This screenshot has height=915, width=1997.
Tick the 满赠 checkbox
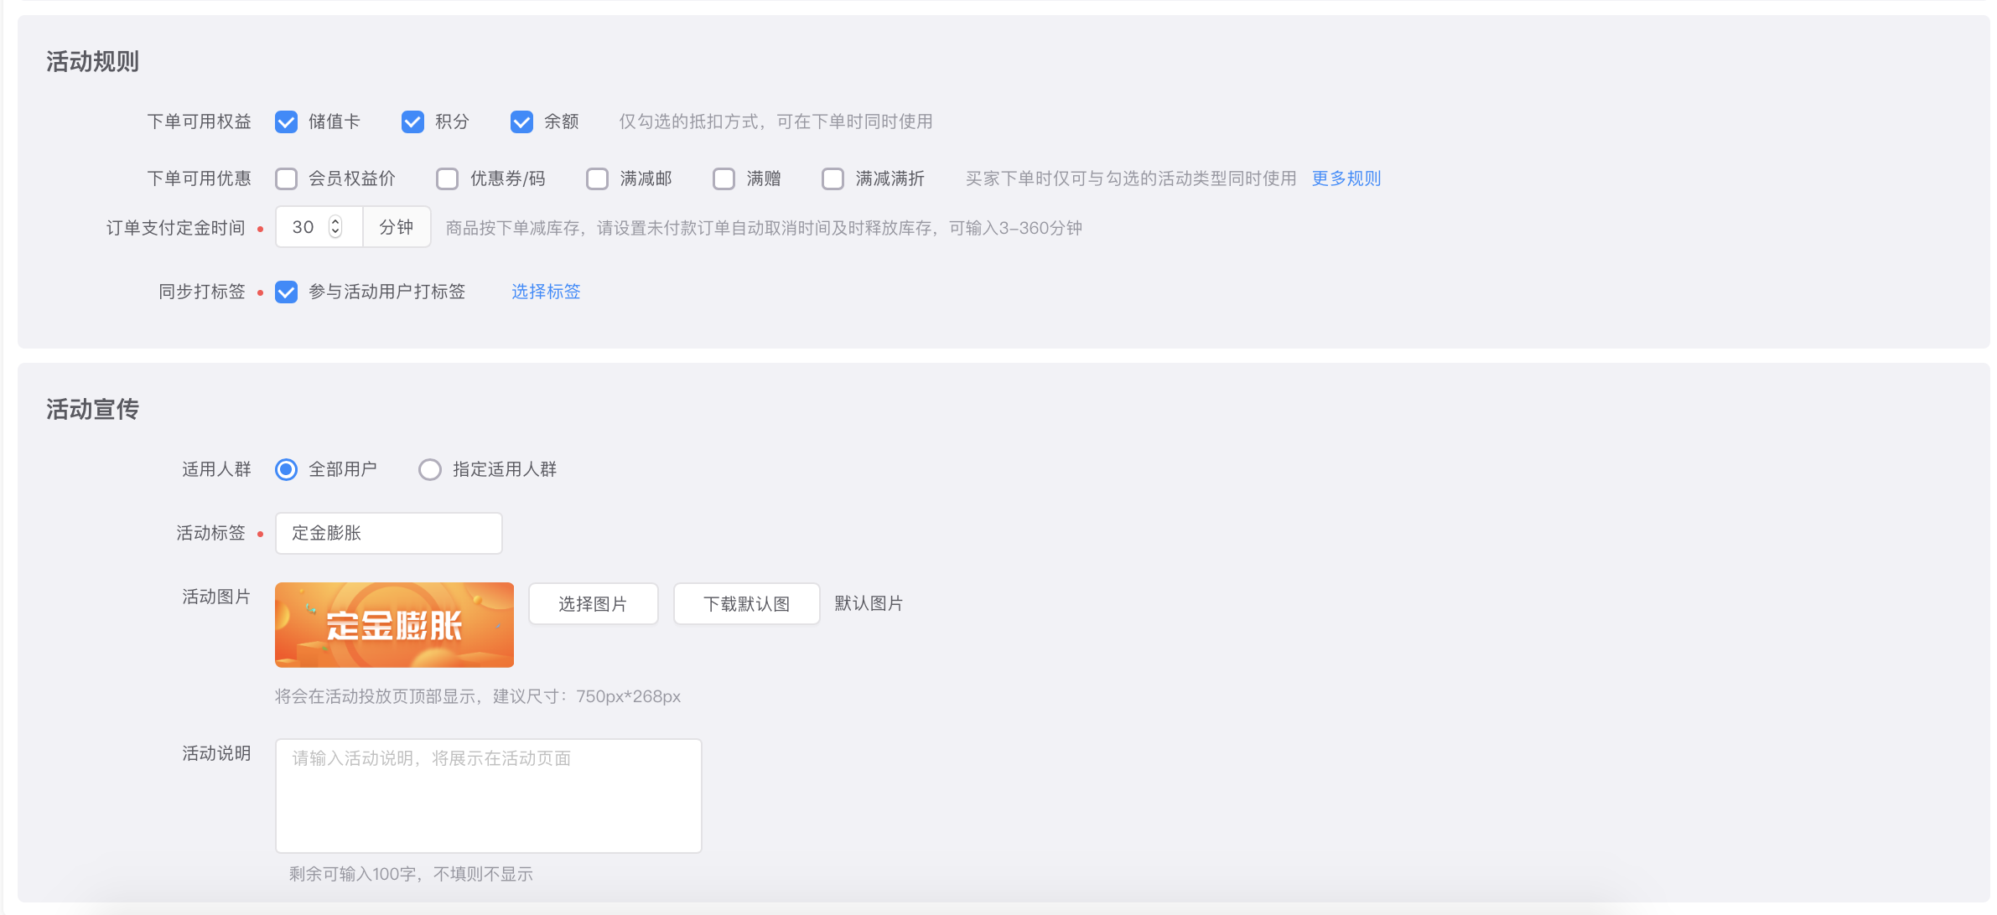pyautogui.click(x=724, y=179)
